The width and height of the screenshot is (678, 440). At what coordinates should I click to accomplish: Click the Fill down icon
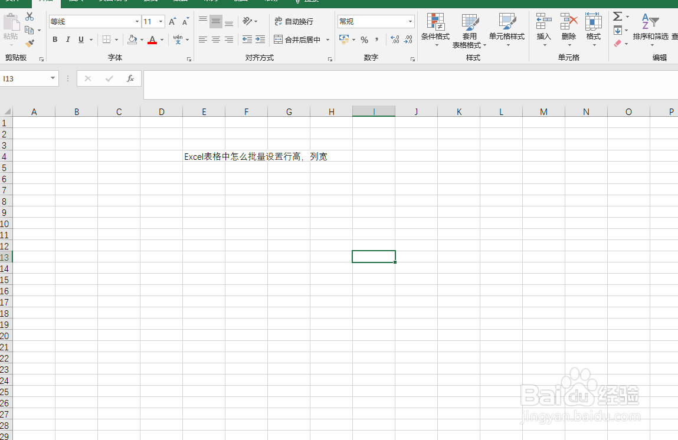coord(618,30)
